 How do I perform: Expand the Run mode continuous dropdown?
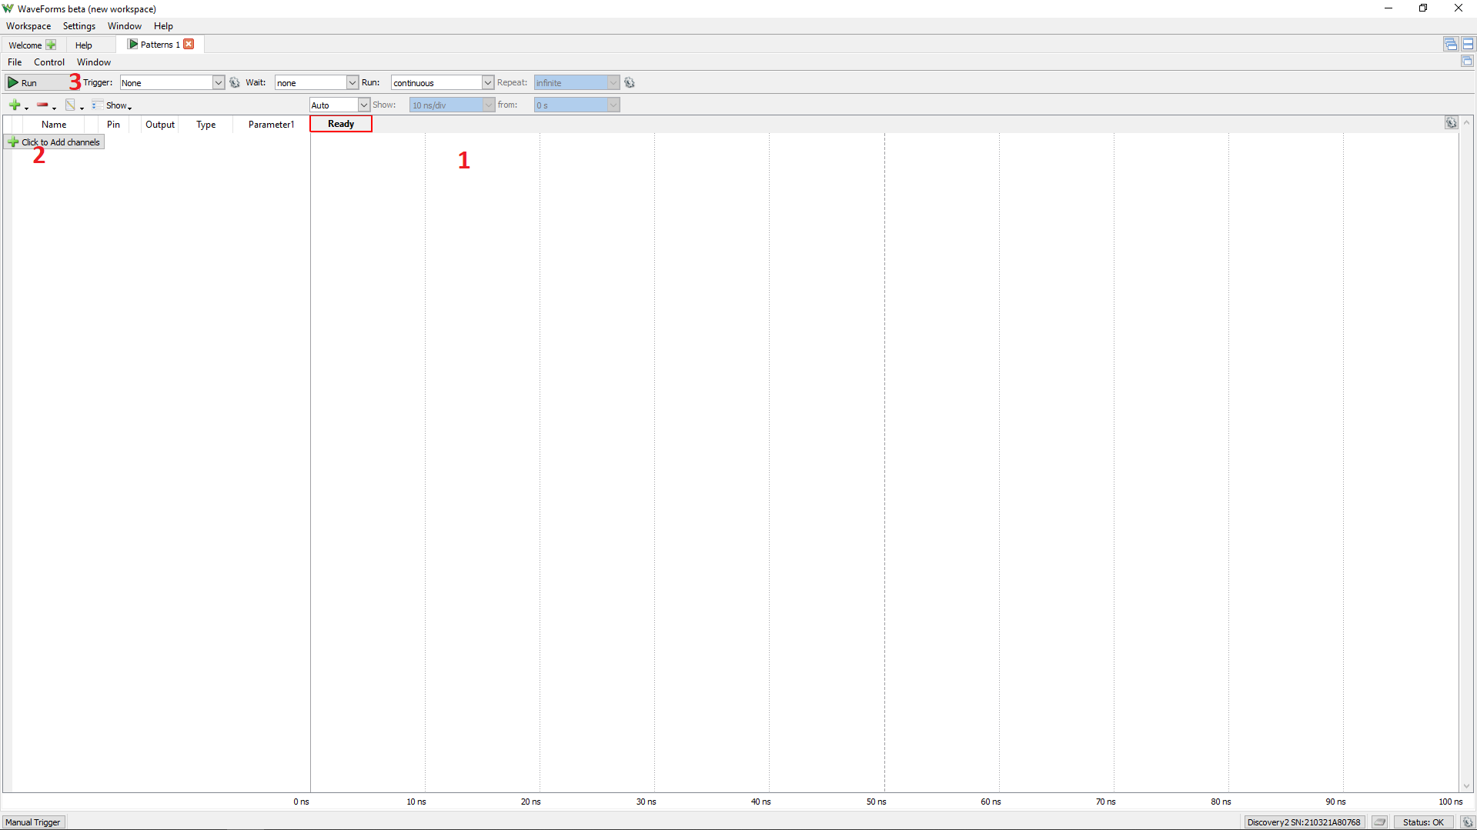click(487, 83)
